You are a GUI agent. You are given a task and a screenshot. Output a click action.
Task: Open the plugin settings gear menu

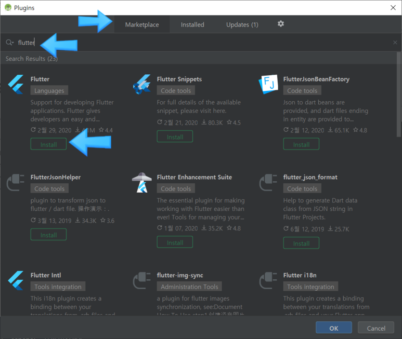point(281,24)
